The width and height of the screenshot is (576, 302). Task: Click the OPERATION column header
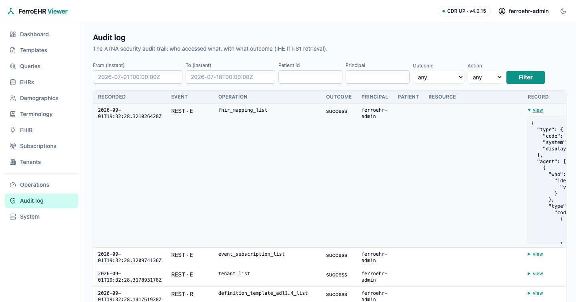point(233,97)
